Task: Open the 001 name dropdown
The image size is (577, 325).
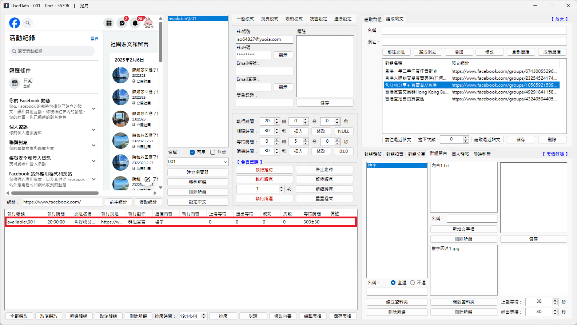Action: click(225, 162)
